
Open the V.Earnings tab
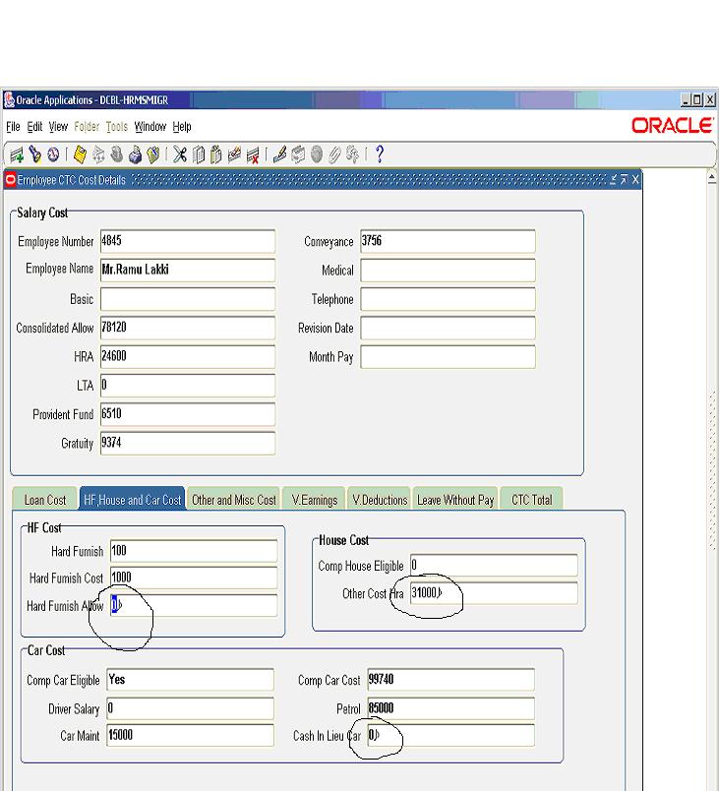(x=315, y=500)
